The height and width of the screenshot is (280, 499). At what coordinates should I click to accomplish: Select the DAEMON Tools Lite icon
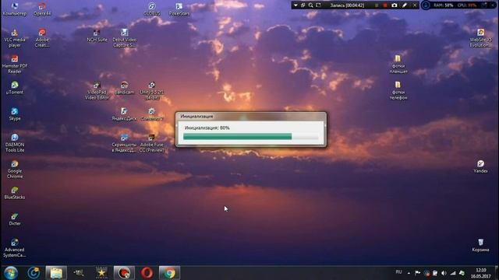(x=15, y=143)
